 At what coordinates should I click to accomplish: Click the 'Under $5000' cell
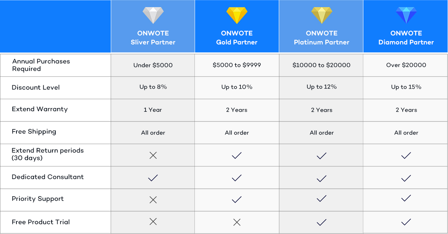[x=153, y=65]
